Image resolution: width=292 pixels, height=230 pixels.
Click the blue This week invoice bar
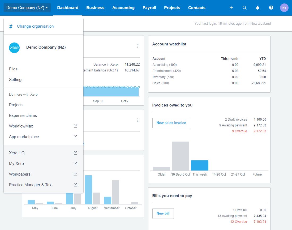coord(200,165)
